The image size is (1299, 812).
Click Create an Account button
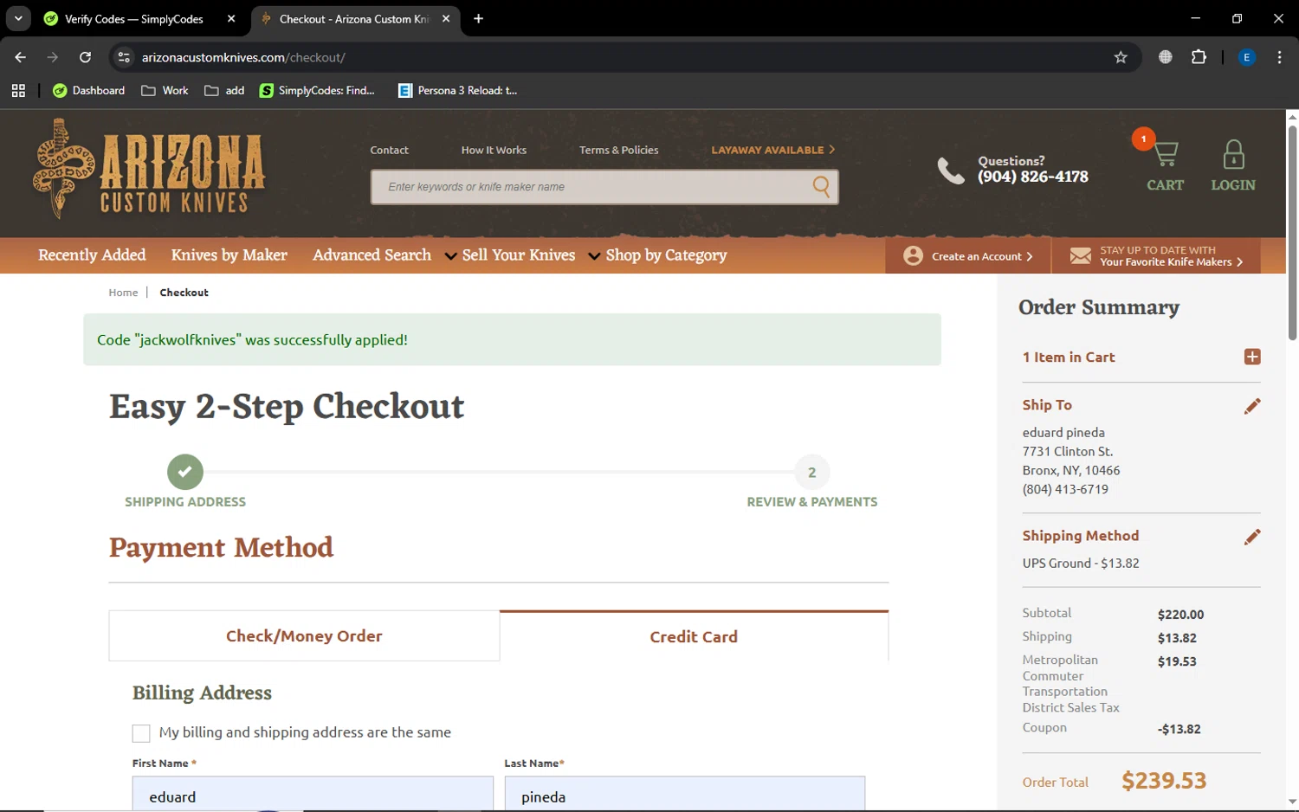coord(968,256)
